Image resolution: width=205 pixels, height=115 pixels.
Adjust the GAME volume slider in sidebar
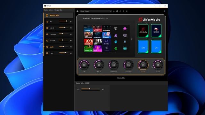point(64,46)
